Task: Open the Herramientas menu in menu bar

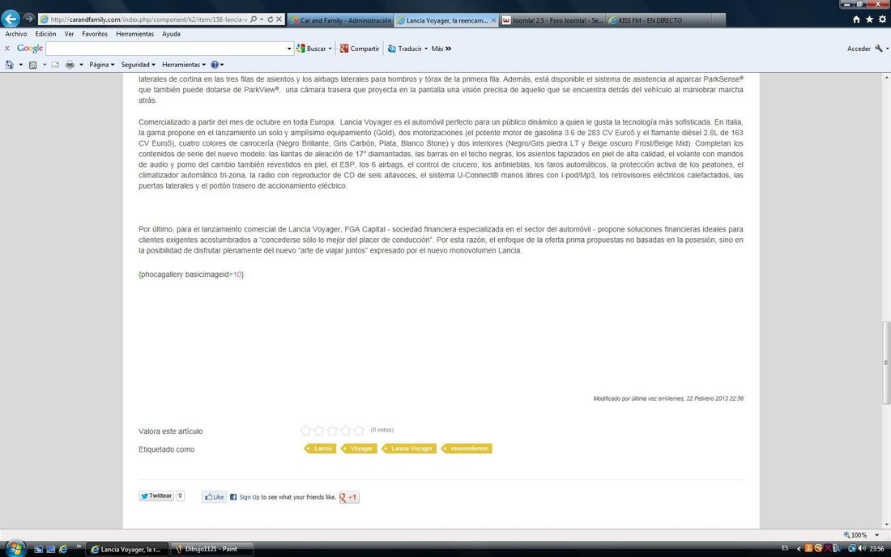Action: pyautogui.click(x=134, y=34)
